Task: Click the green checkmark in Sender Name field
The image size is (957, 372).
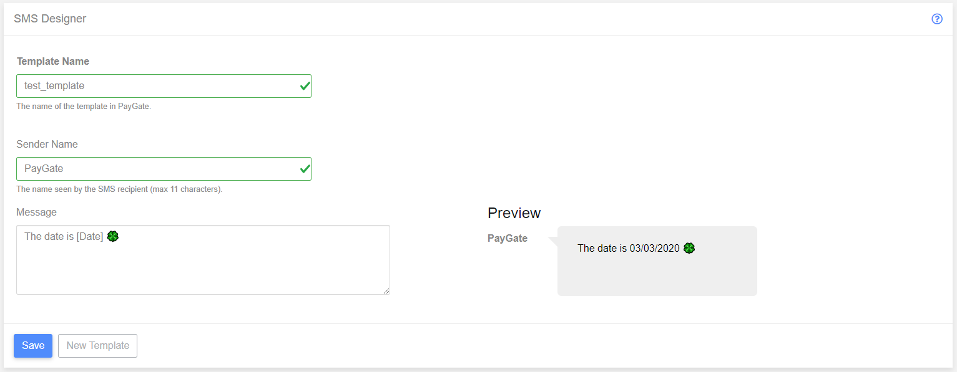Action: (x=305, y=169)
